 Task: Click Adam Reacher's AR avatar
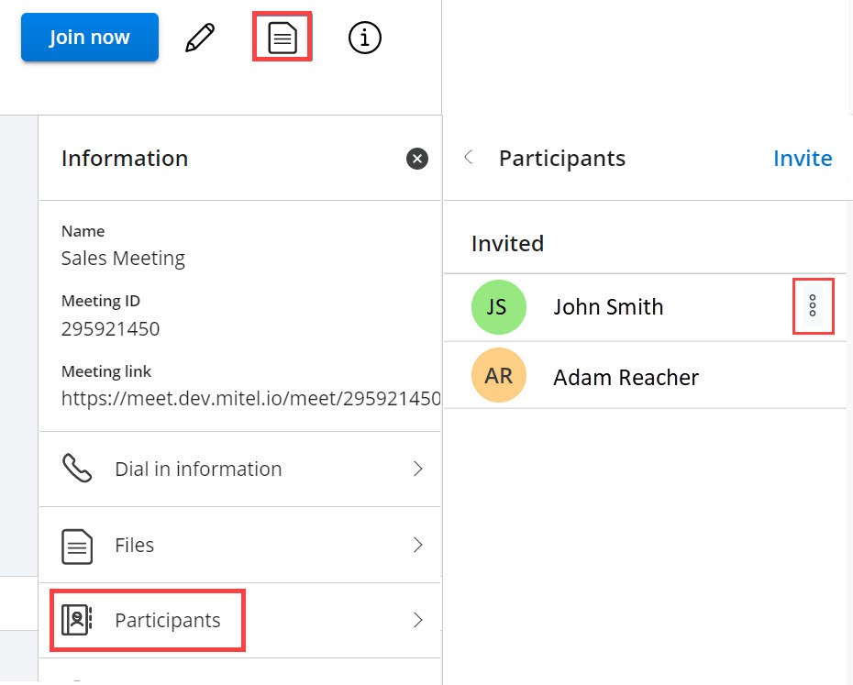[498, 376]
